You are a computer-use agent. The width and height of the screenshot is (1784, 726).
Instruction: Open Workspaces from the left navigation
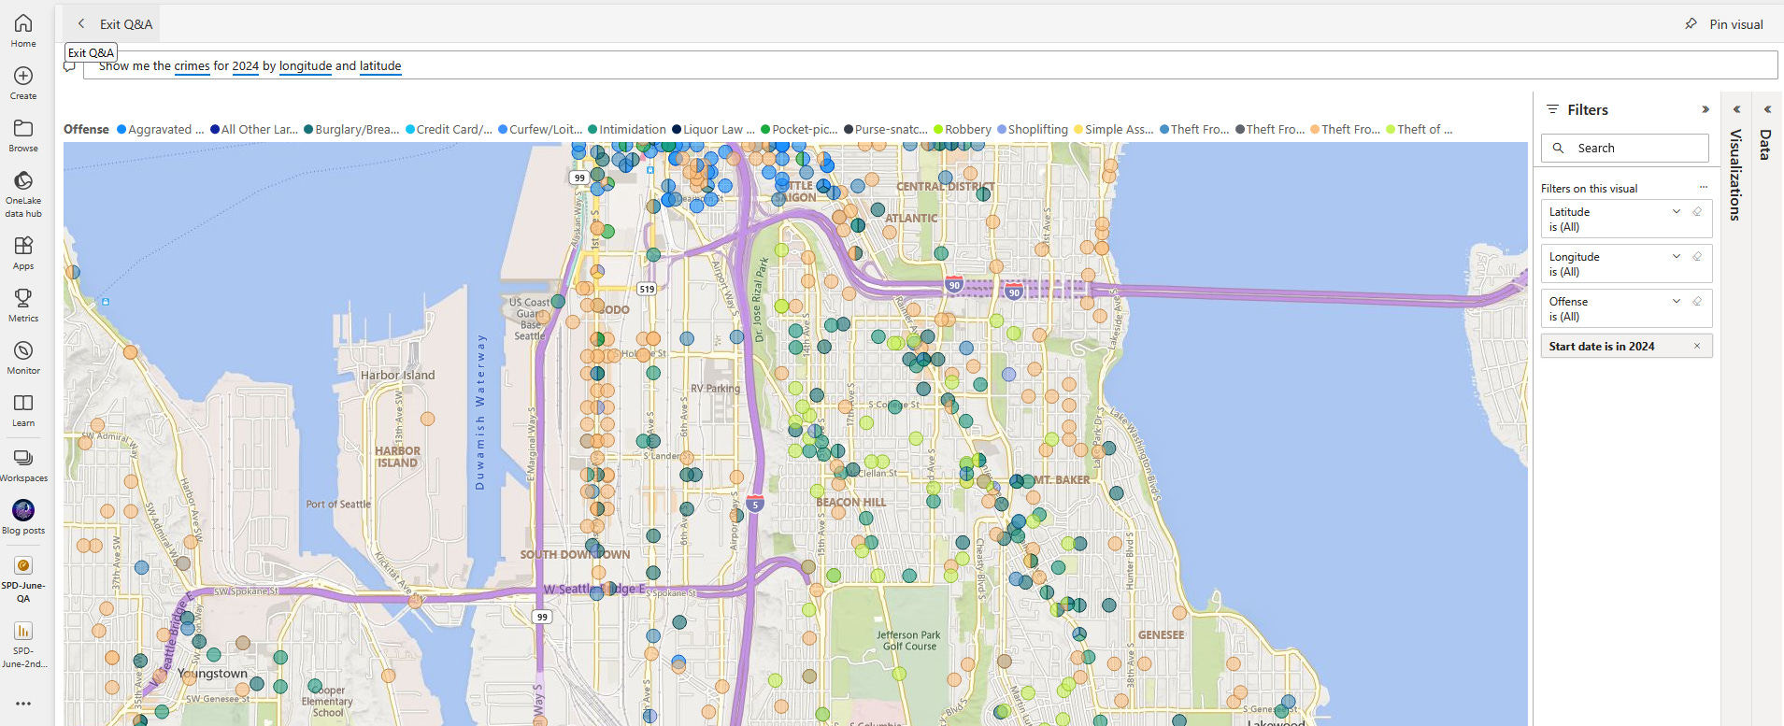(x=23, y=458)
